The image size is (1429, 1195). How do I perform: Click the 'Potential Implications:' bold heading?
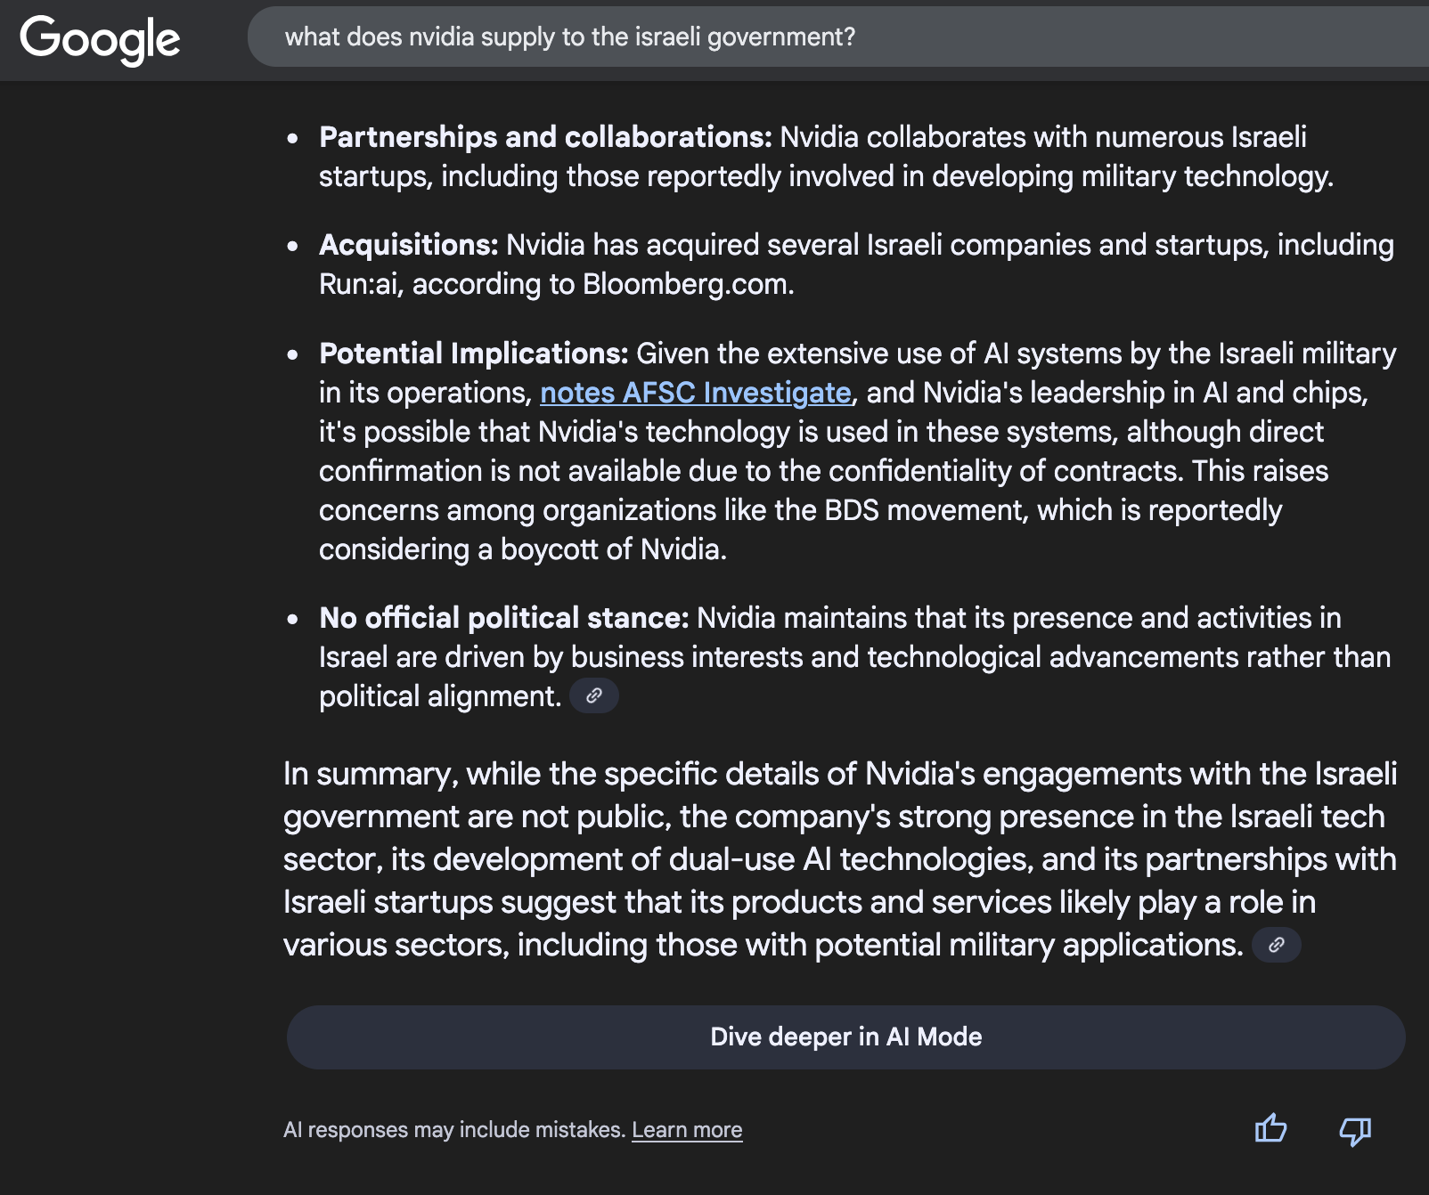tap(474, 354)
